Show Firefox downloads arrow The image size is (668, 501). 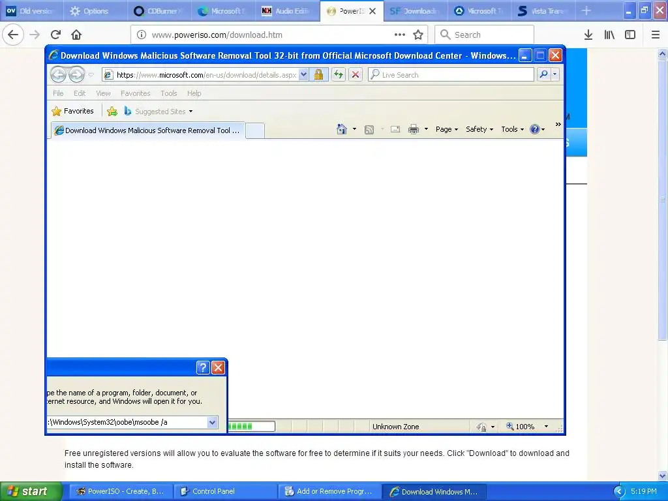pyautogui.click(x=588, y=35)
